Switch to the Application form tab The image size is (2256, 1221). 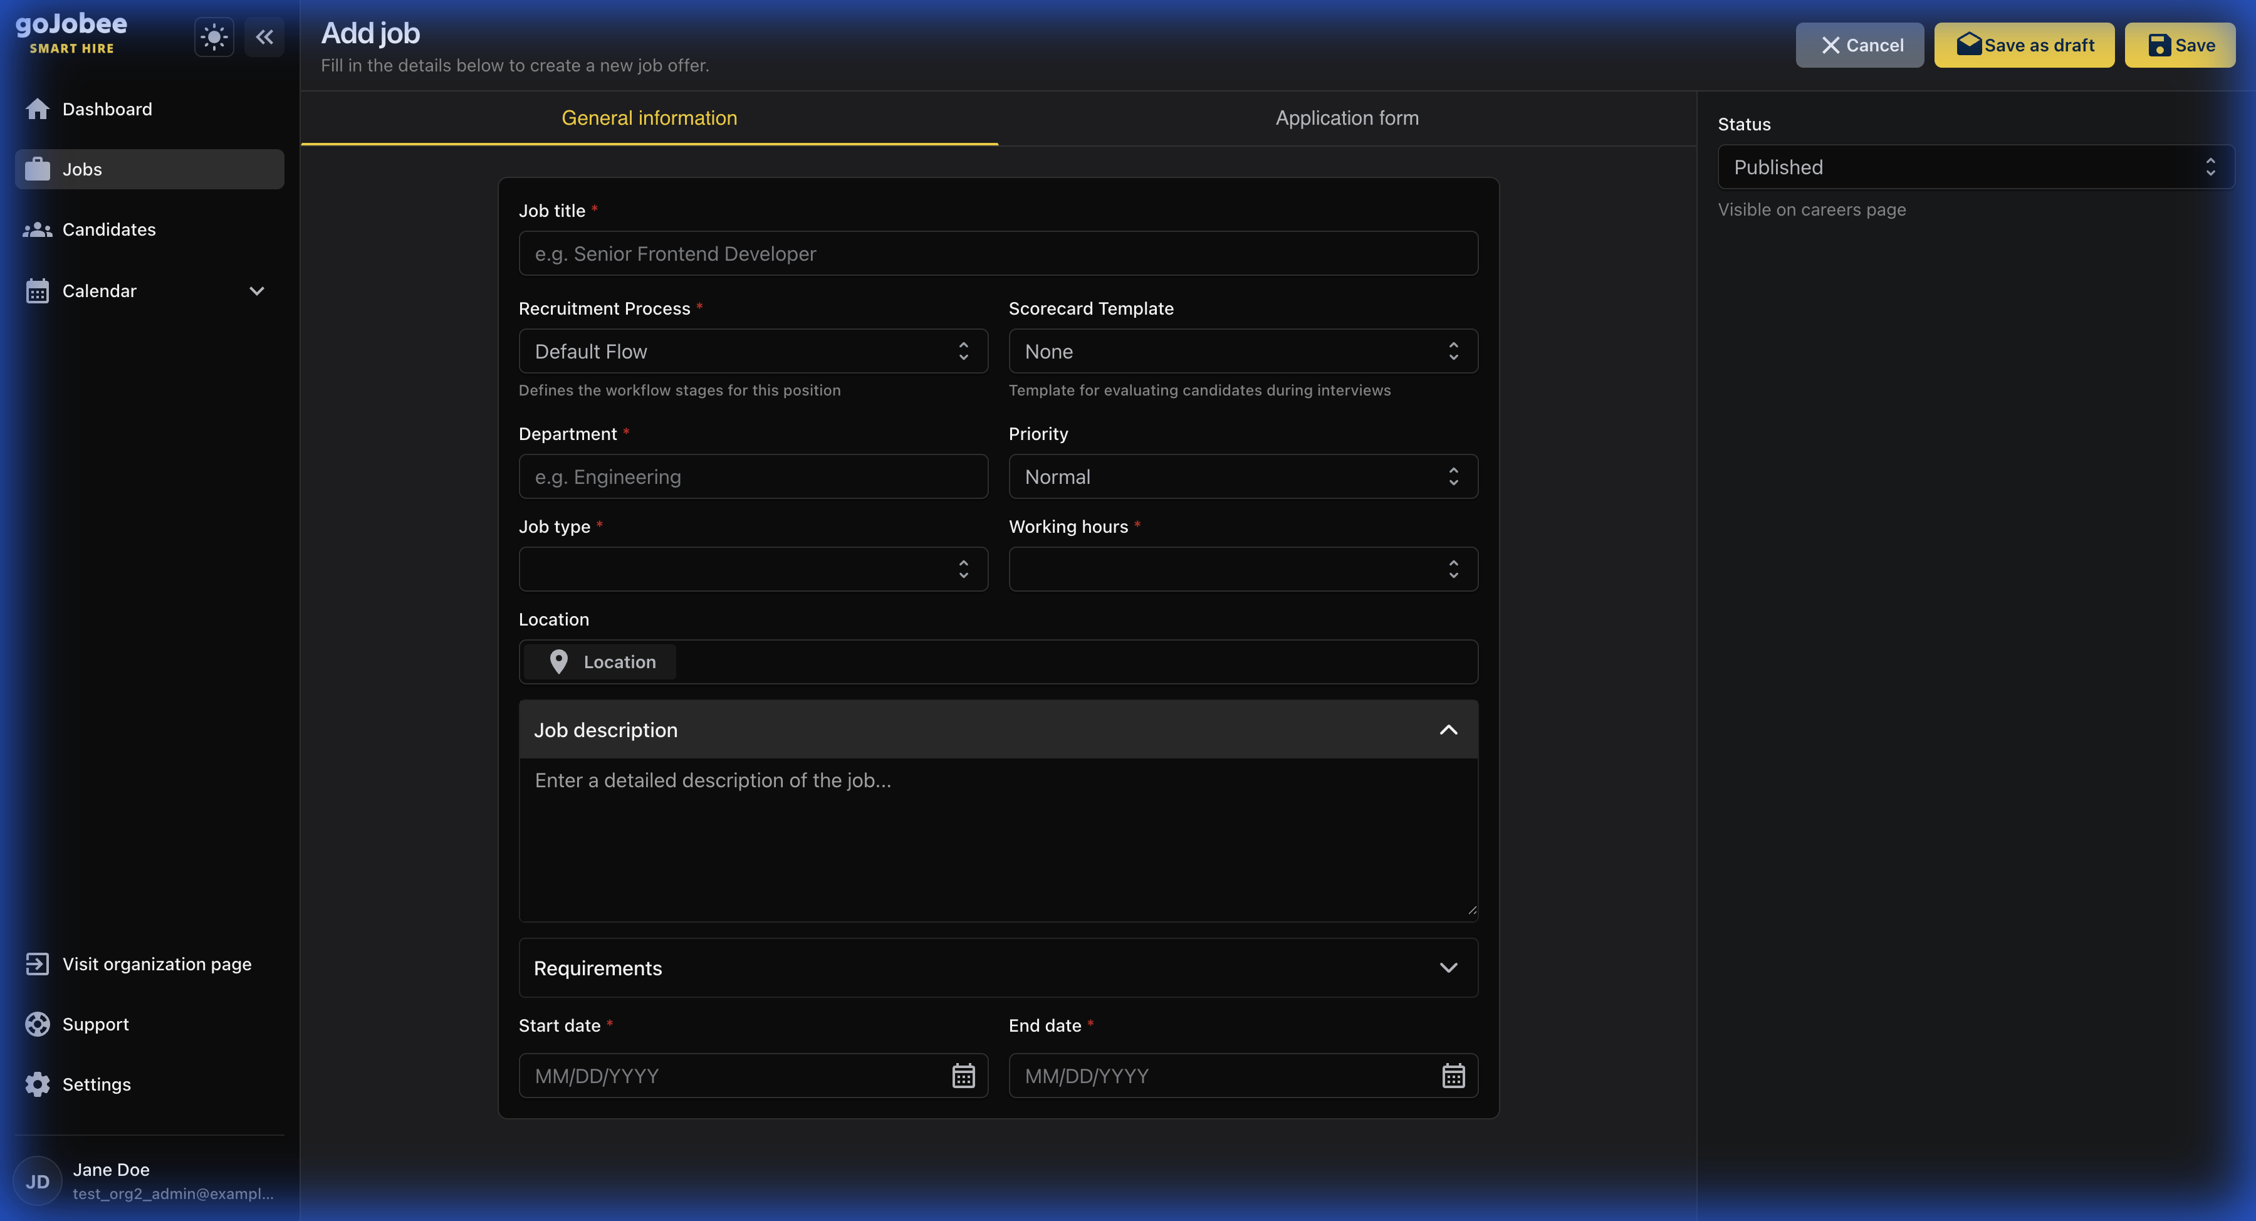(x=1346, y=118)
